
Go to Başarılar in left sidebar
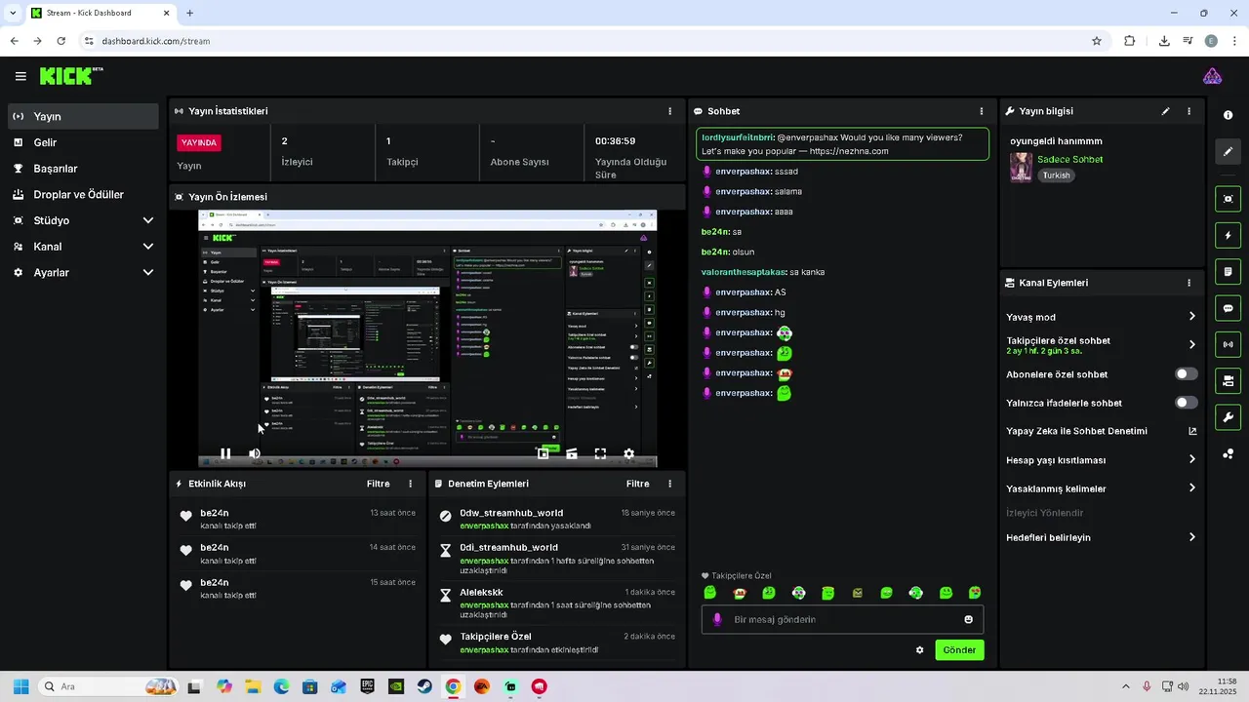click(x=84, y=169)
